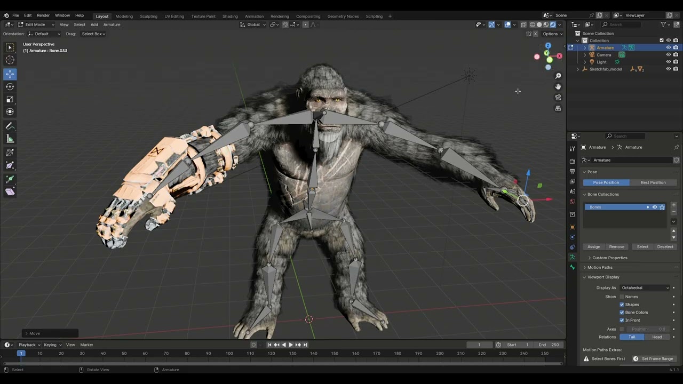The height and width of the screenshot is (384, 683).
Task: Open the Global transform orientation dropdown
Action: click(253, 25)
